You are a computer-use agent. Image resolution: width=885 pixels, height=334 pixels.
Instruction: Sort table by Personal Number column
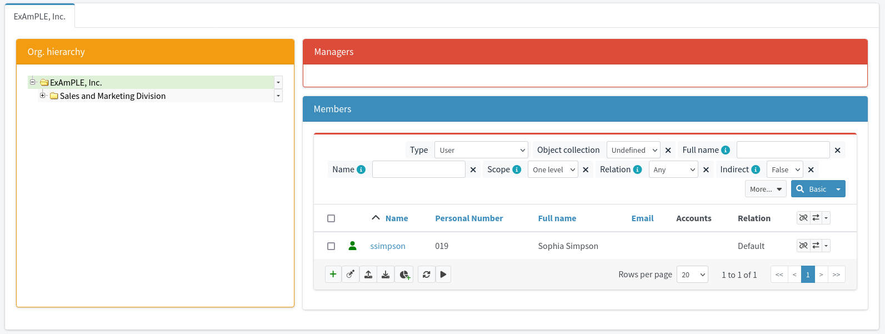468,218
